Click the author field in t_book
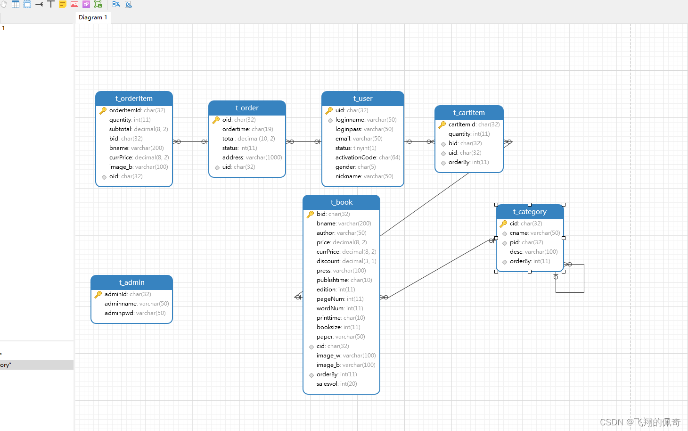The height and width of the screenshot is (431, 688). pos(342,233)
